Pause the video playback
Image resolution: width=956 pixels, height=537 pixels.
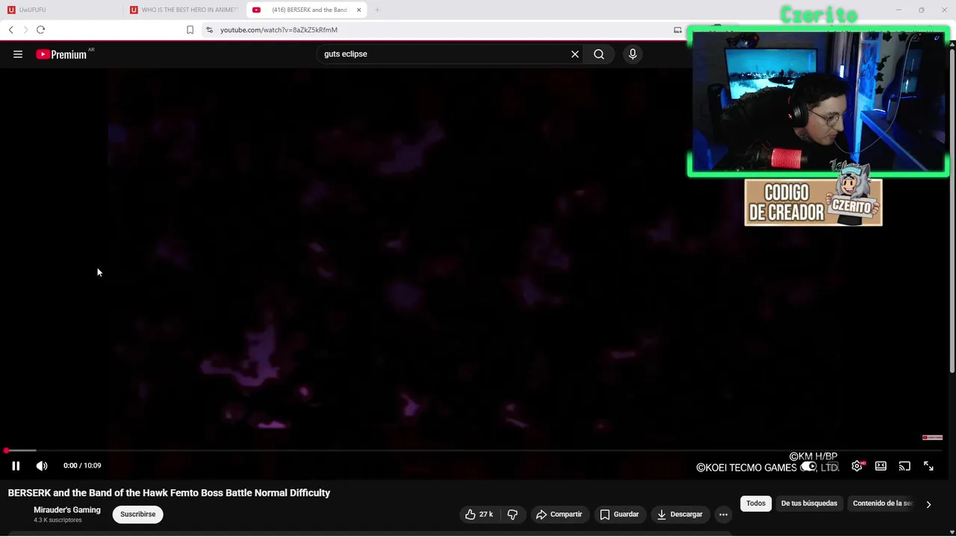(x=16, y=466)
